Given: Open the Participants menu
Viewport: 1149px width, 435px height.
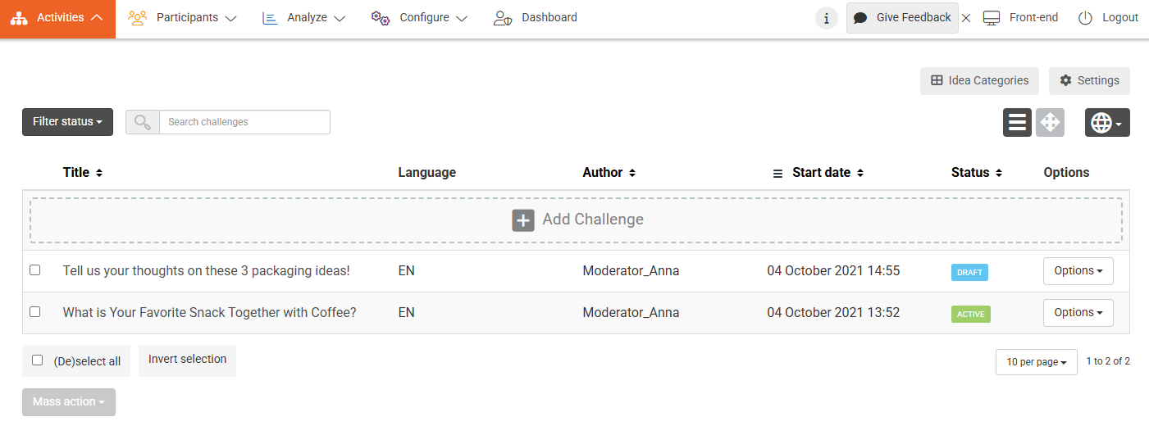Looking at the screenshot, I should pyautogui.click(x=183, y=18).
